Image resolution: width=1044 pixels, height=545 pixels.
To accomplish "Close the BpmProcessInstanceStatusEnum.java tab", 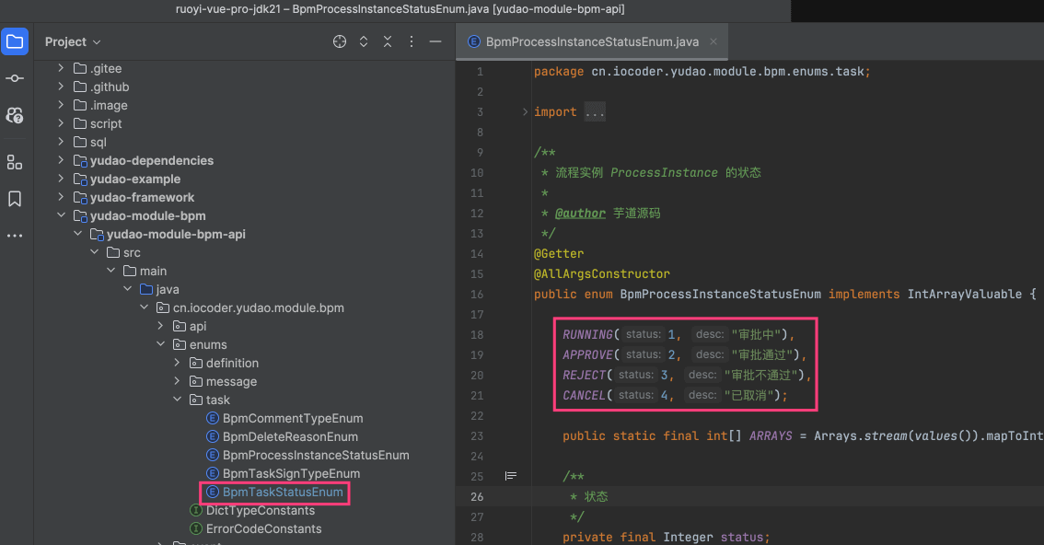I will tap(713, 41).
